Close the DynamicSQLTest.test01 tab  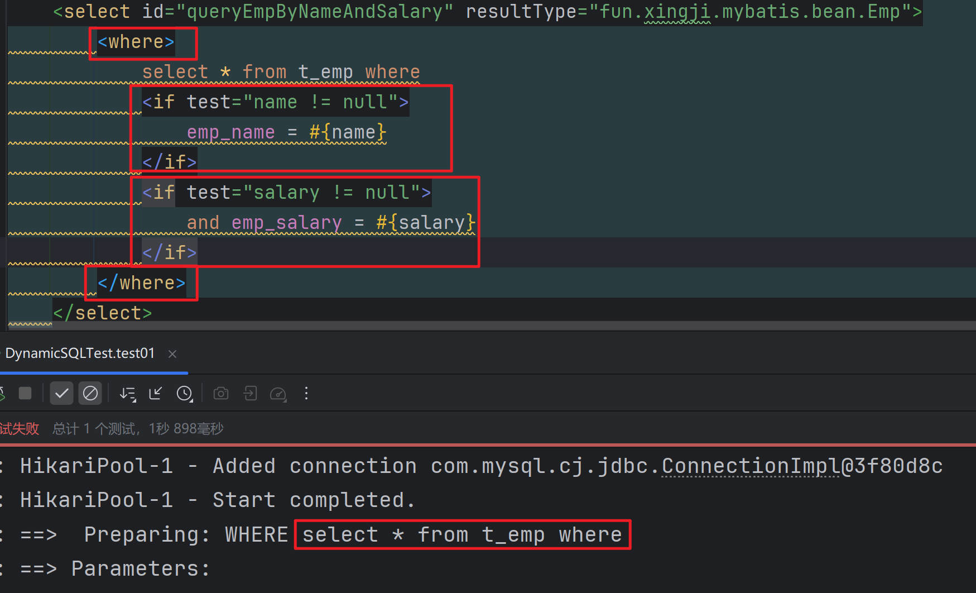pyautogui.click(x=172, y=353)
